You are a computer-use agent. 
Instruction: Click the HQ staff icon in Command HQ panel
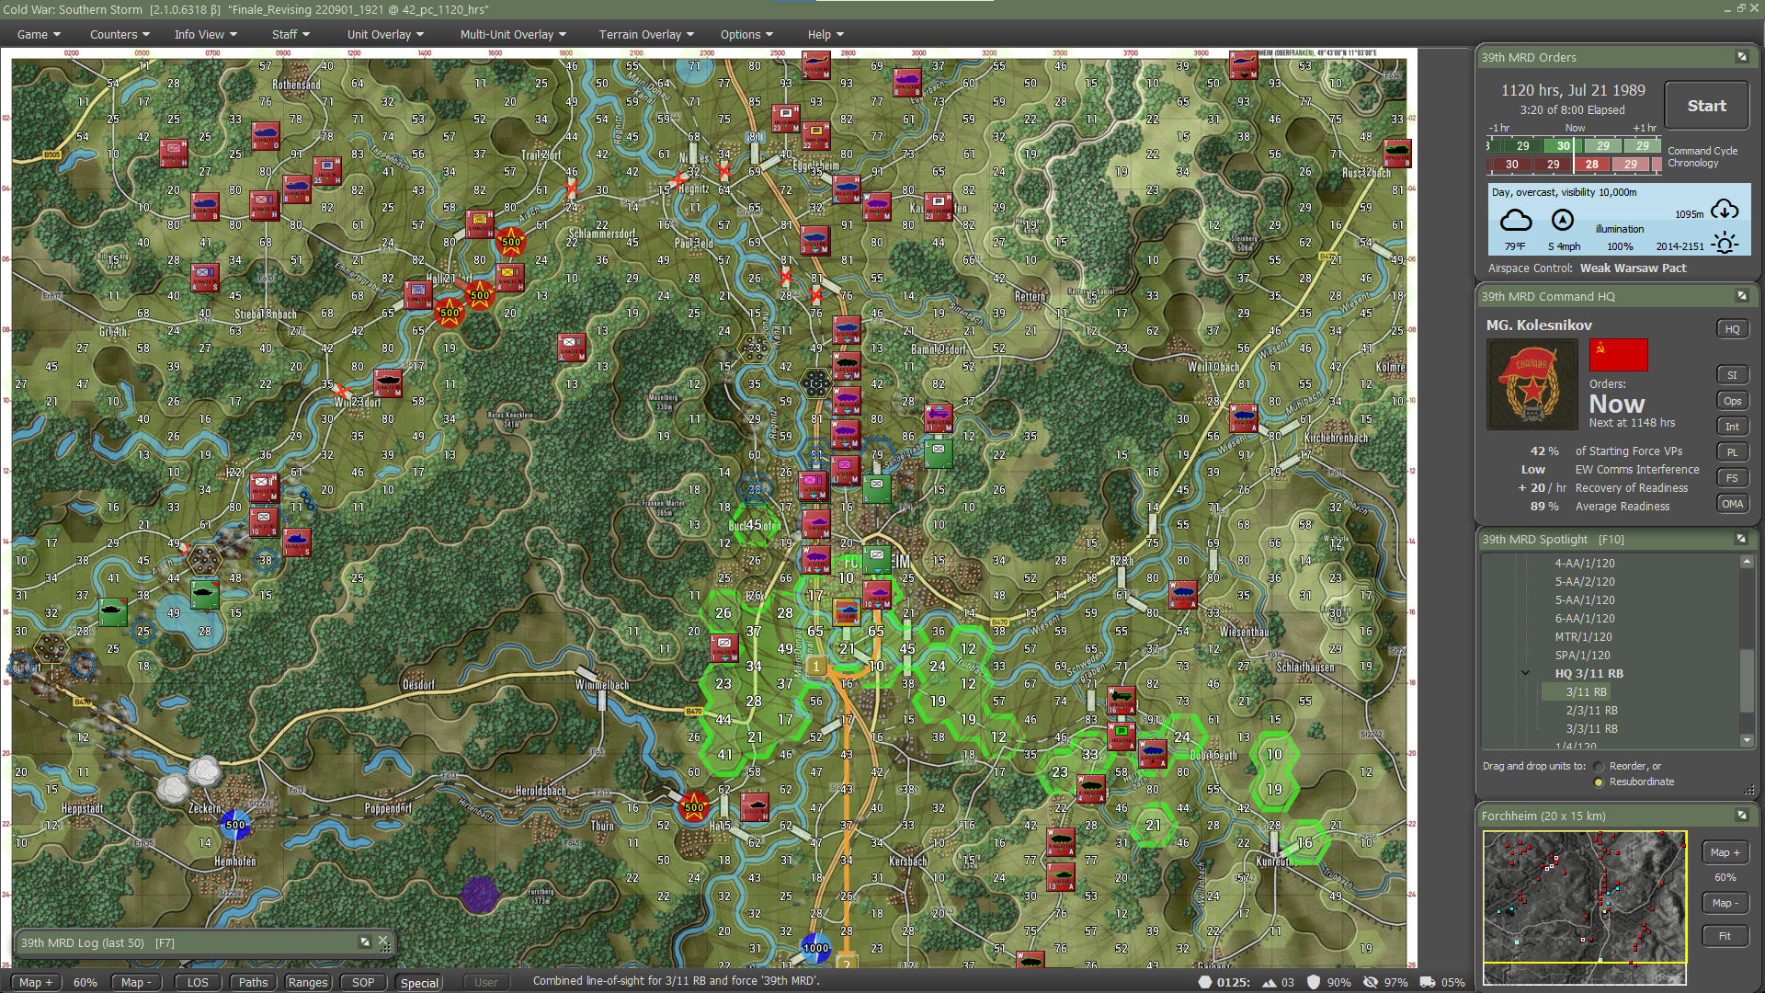coord(1732,328)
